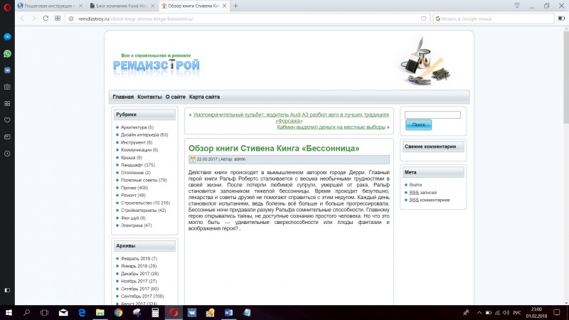Open bookmarks via the sidebar heart icon
Image resolution: width=569 pixels, height=320 pixels.
[x=7, y=120]
